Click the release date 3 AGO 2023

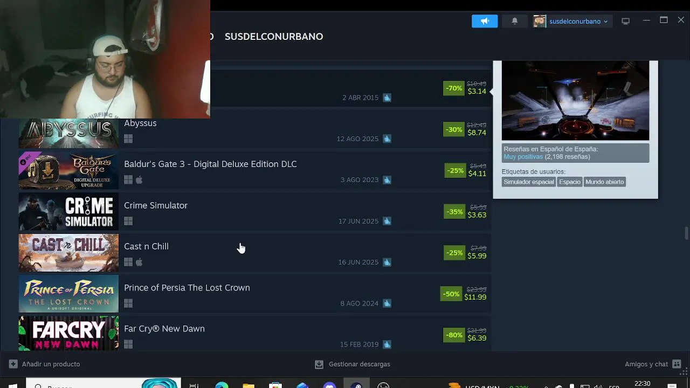360,180
